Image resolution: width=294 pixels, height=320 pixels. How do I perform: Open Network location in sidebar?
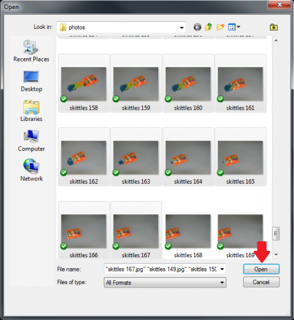[31, 170]
